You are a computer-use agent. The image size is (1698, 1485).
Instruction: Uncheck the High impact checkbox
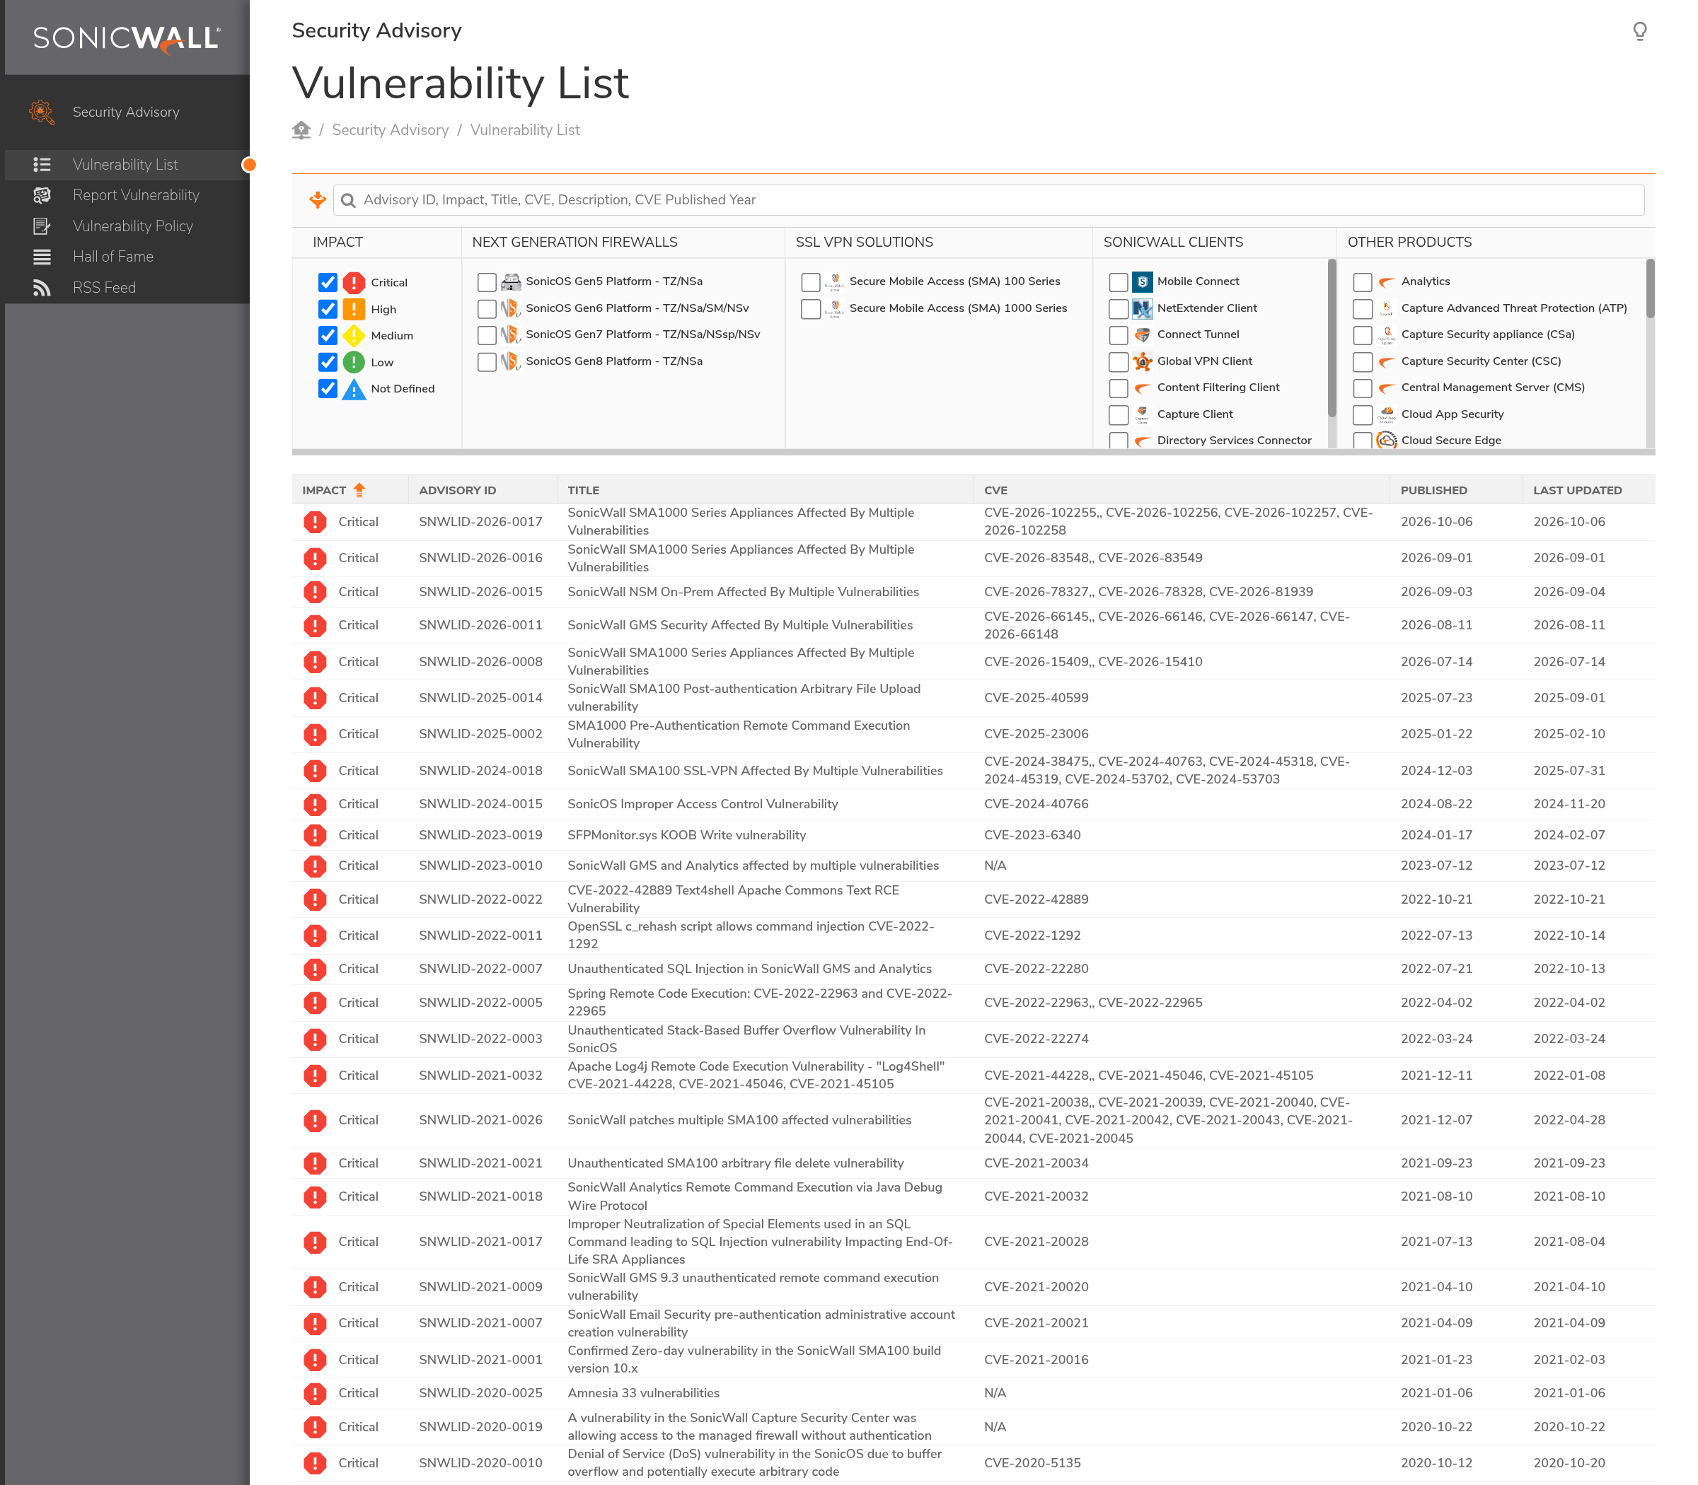[x=328, y=309]
